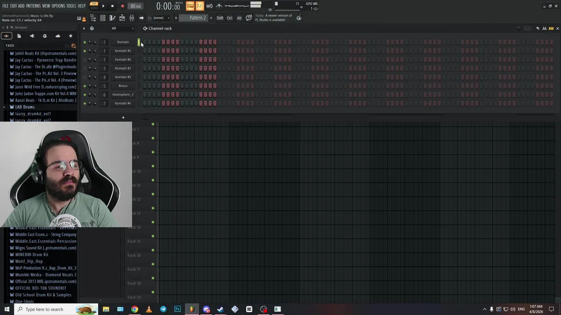Unmute the Kontakt #2 channel
The height and width of the screenshot is (315, 561).
pos(85,68)
